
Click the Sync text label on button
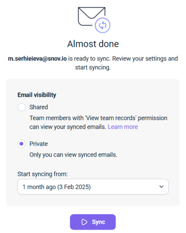point(99,222)
